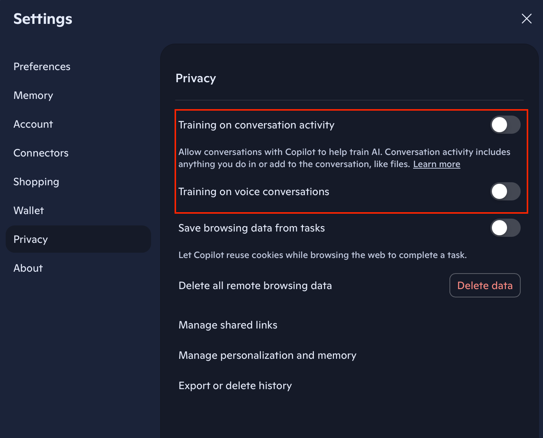
Task: Select the Privacy sidebar item
Action: point(78,239)
